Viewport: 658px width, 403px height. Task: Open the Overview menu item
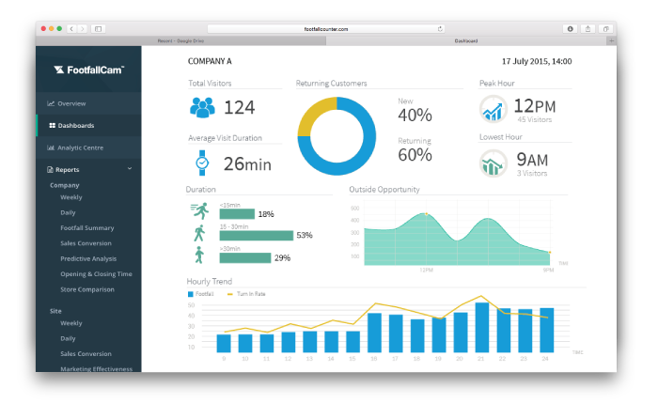click(x=71, y=103)
